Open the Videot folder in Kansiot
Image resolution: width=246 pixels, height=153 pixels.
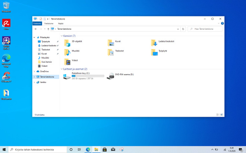(x=71, y=62)
